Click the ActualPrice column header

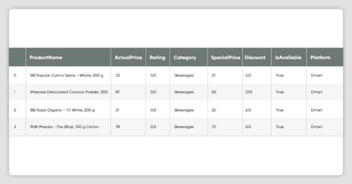[x=128, y=58]
